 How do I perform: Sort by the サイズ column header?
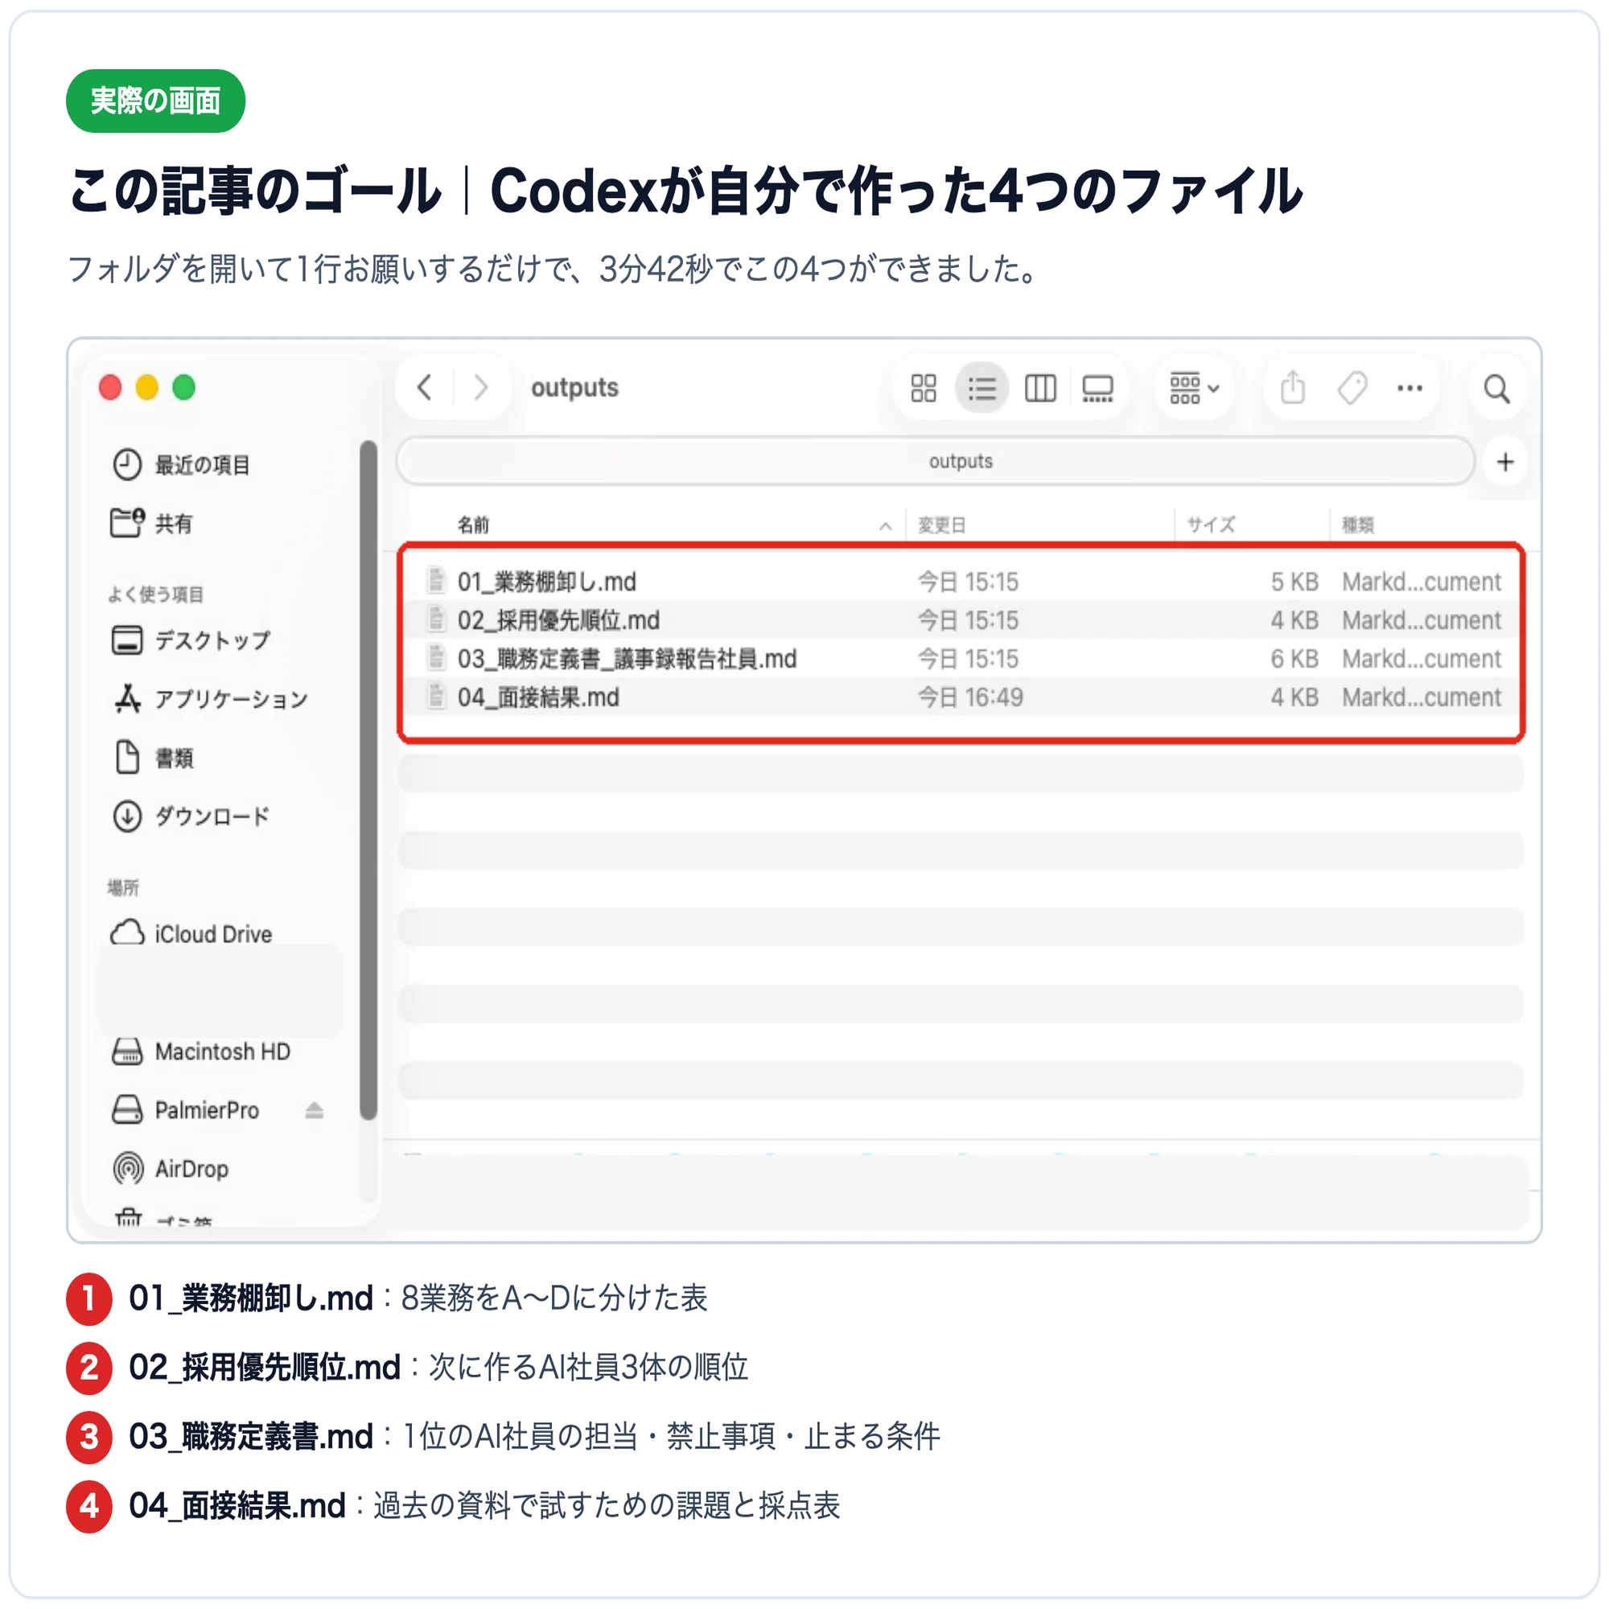tap(1210, 525)
